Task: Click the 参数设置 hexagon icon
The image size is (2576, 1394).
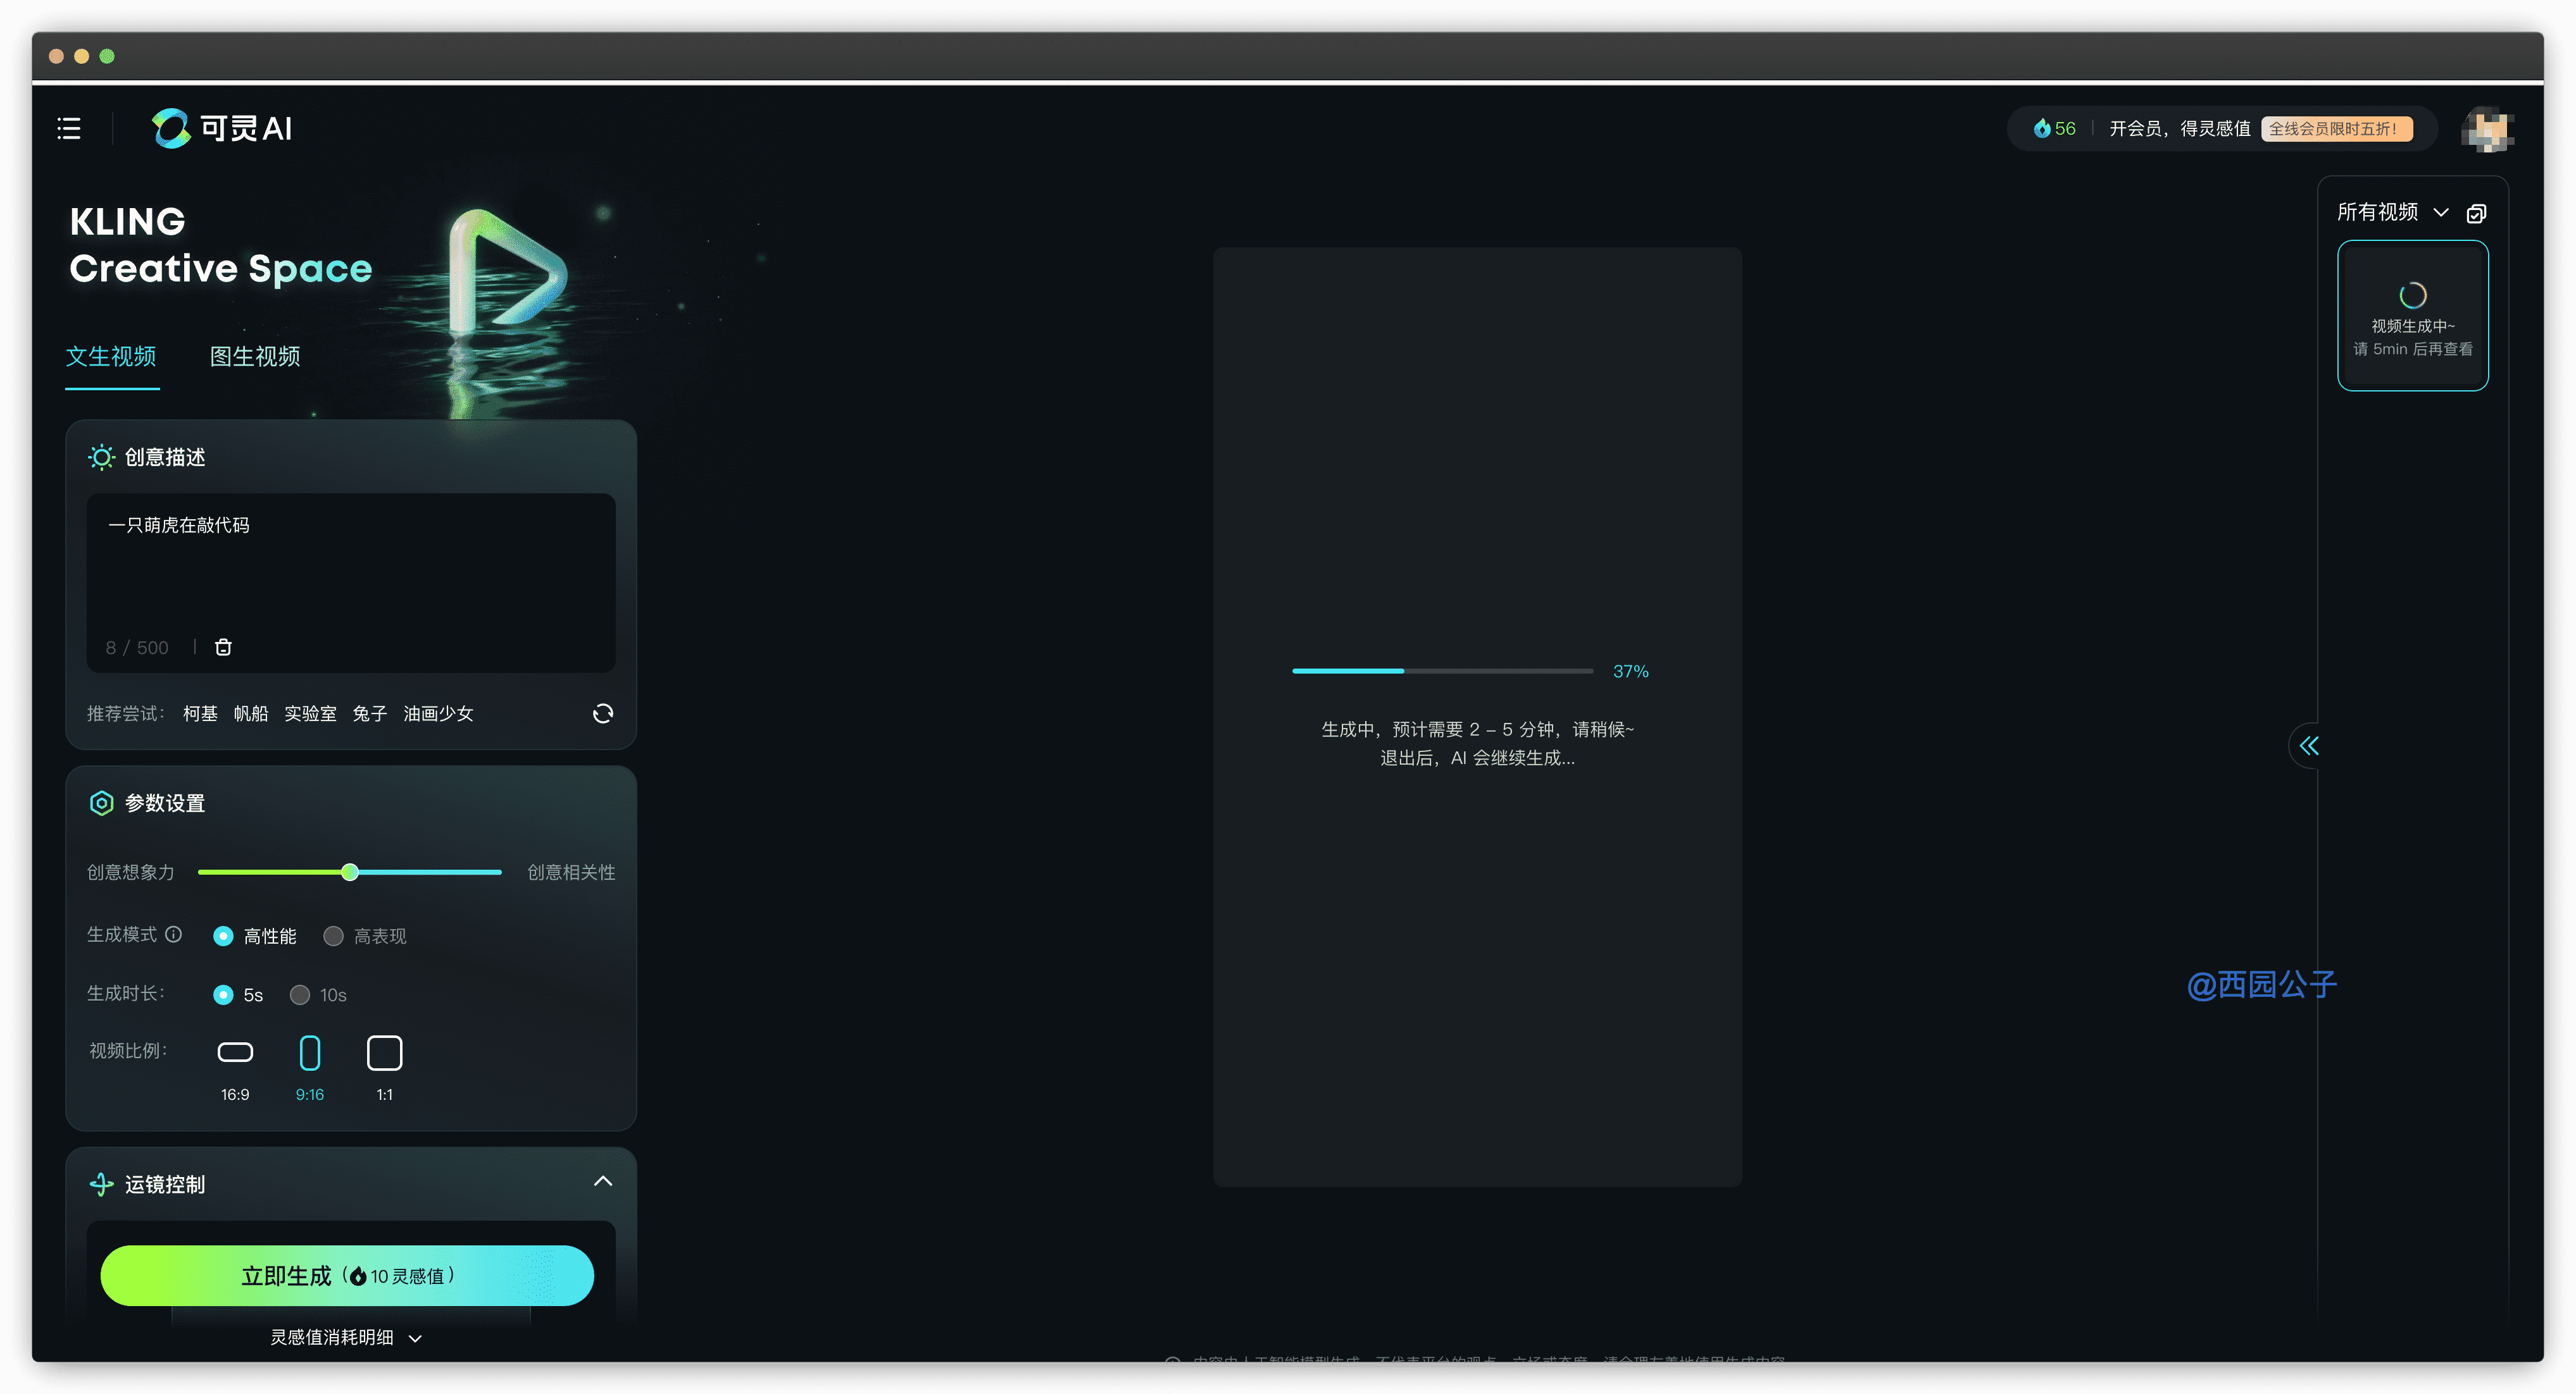Action: point(101,803)
